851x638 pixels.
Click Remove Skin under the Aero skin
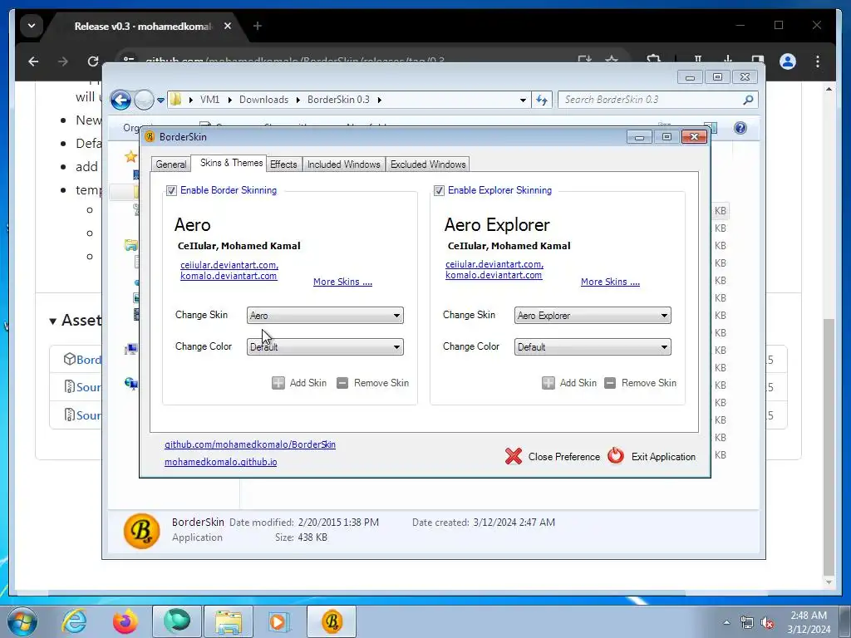tap(373, 383)
